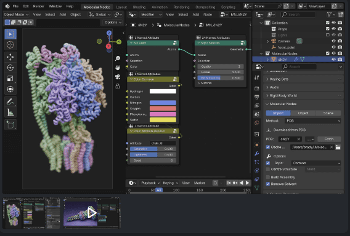
Task: Switch to the Layout workspace tab
Action: (121, 7)
